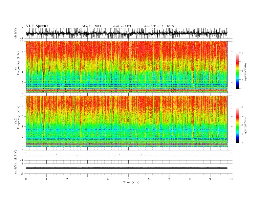
Task: Click the ch.3 voltage trace panel
Action: coord(129,155)
